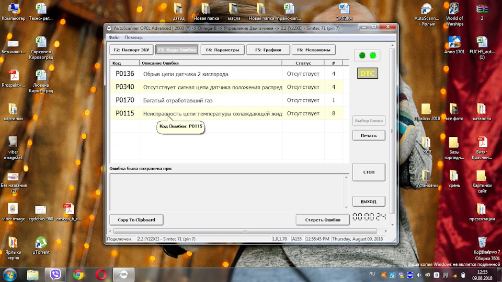This screenshot has height=282, width=502.
Task: Open the FUCHS_aut Excel file icon
Action: [482, 48]
